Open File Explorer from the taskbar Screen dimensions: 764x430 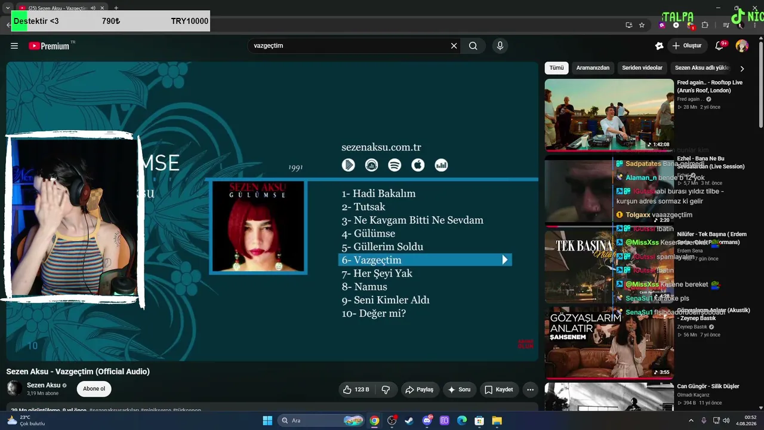pyautogui.click(x=497, y=420)
